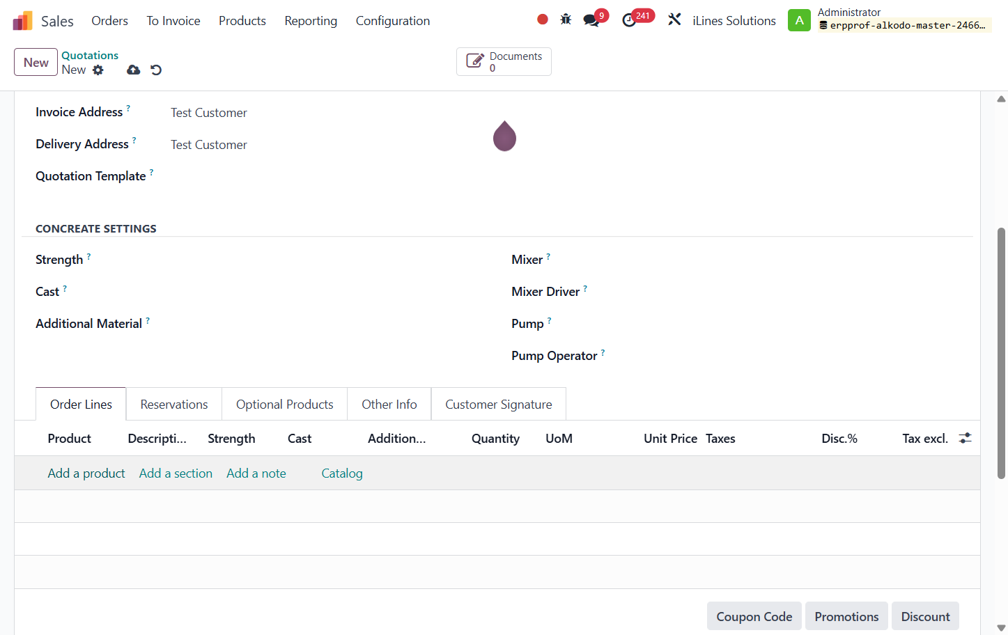Screen dimensions: 1008x635
Task: Click Pump Operator help question mark
Action: point(603,352)
